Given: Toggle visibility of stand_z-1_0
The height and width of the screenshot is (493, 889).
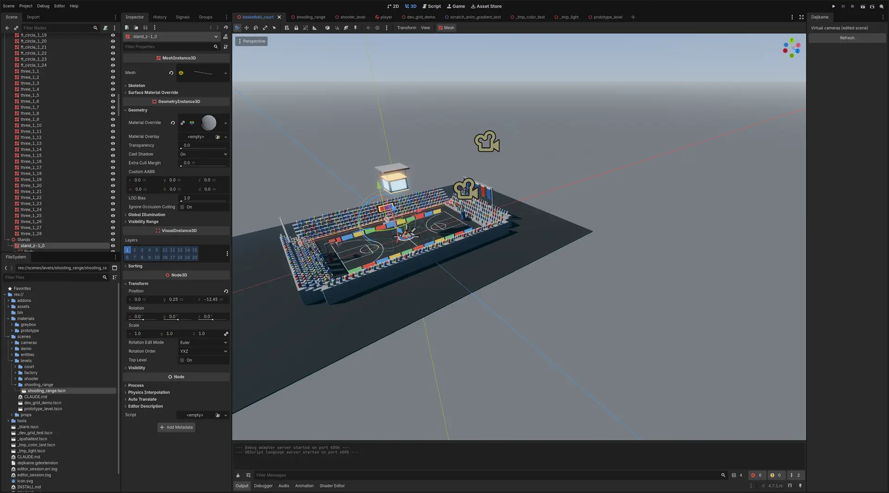Looking at the screenshot, I should coord(113,246).
